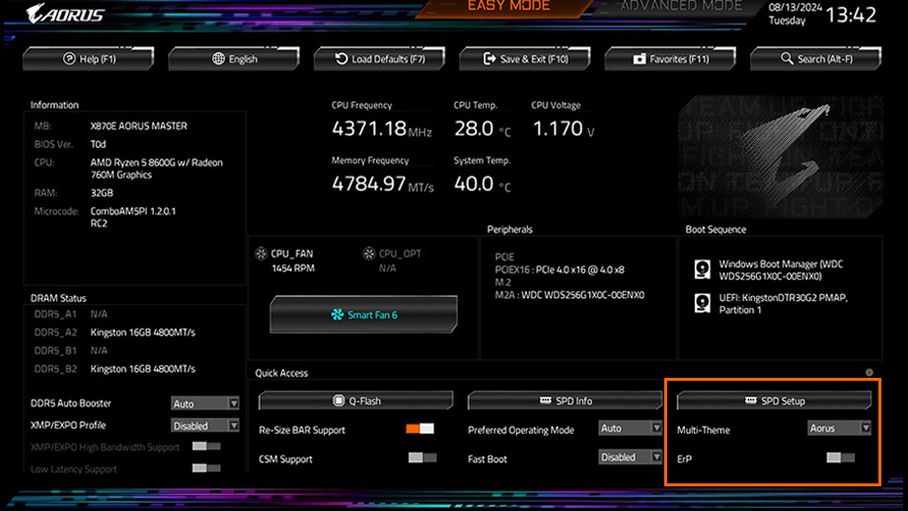Click the UEFI KingstonDTR30G2 disk icon
908x511 pixels.
(x=702, y=303)
